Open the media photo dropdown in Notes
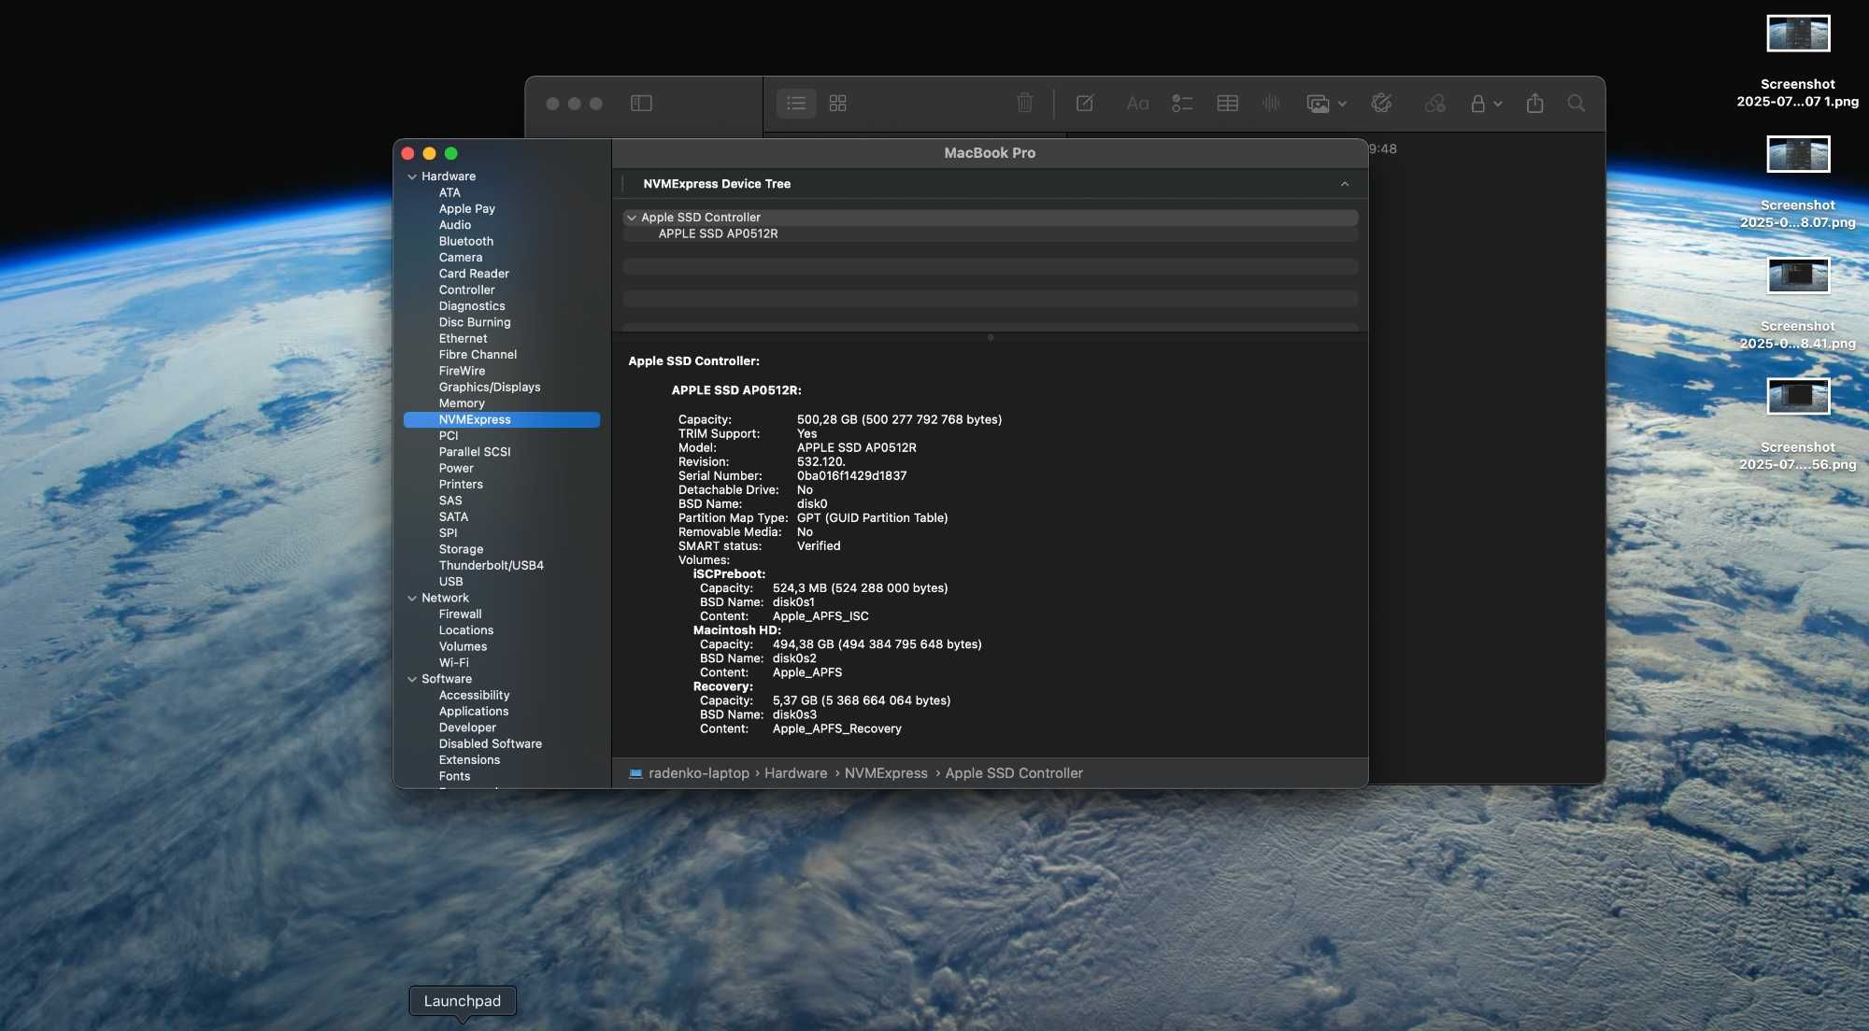1869x1031 pixels. tap(1326, 104)
